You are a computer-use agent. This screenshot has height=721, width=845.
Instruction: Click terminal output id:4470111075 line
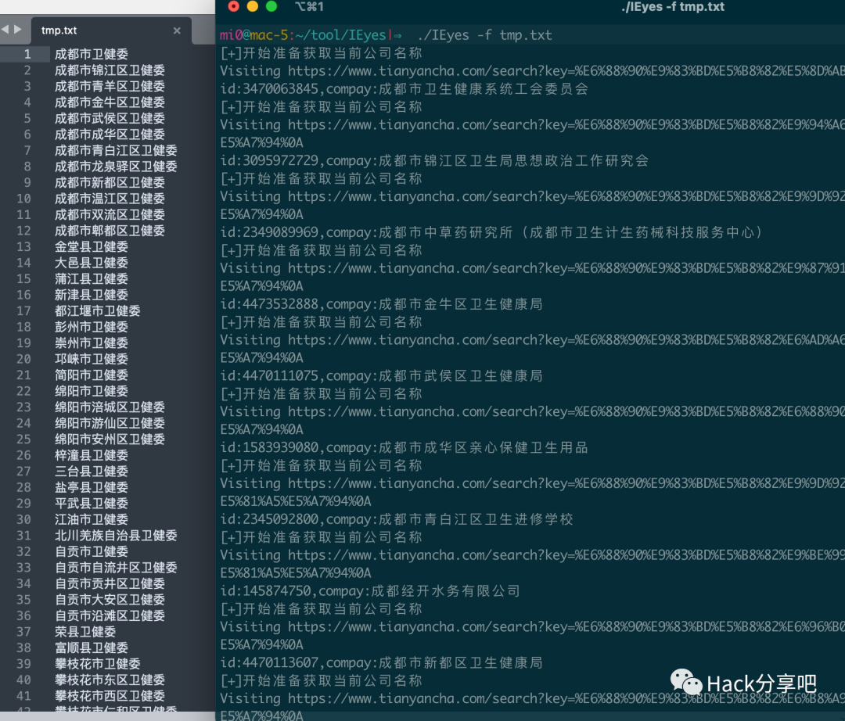tap(382, 376)
